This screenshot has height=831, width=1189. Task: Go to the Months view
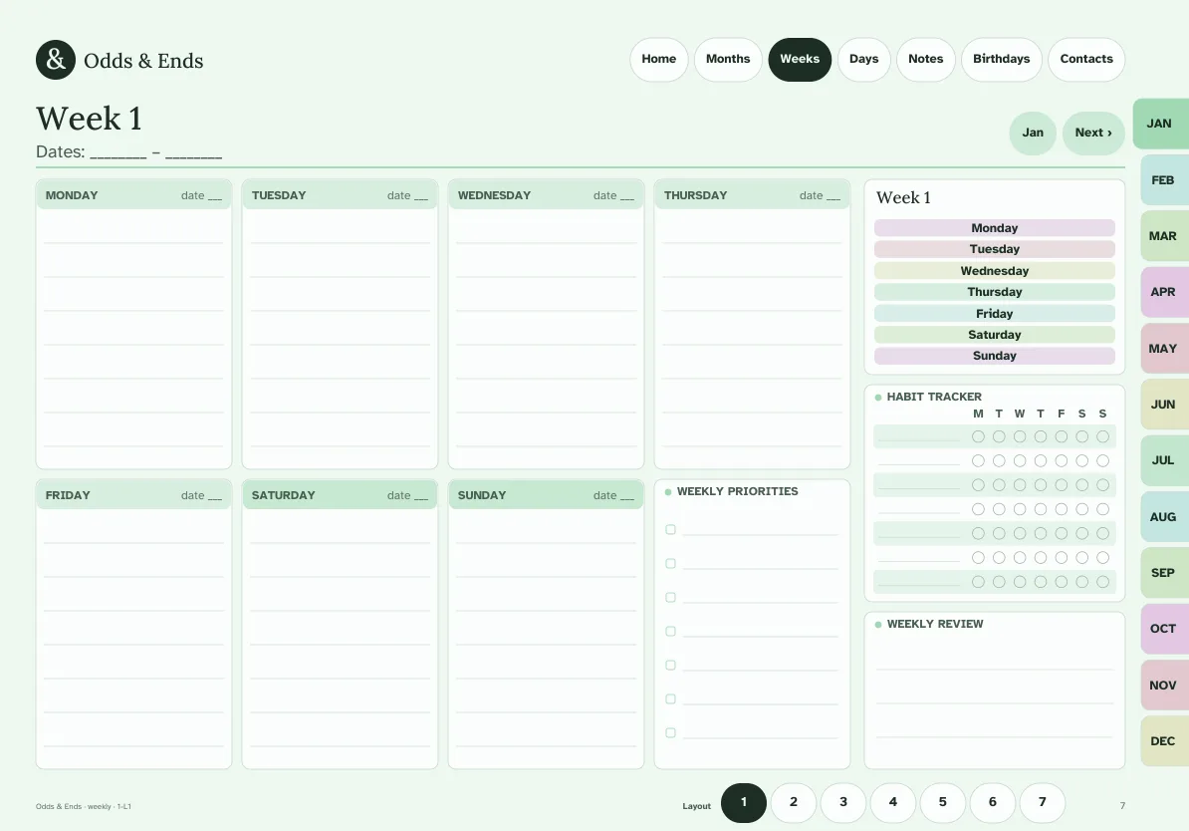727,59
